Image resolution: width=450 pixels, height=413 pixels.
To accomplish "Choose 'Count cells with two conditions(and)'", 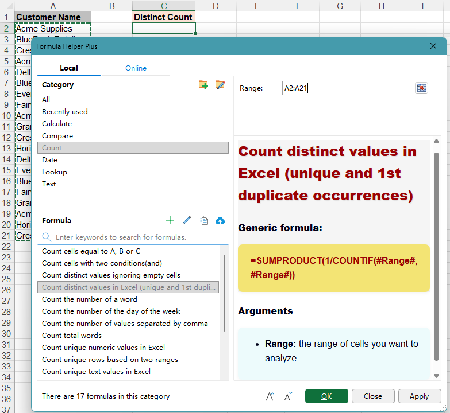I will coord(128,263).
